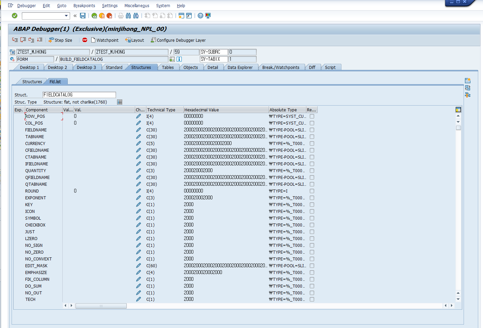Click the Technical Type column header
Screen dimensions: 483x328
click(165, 110)
